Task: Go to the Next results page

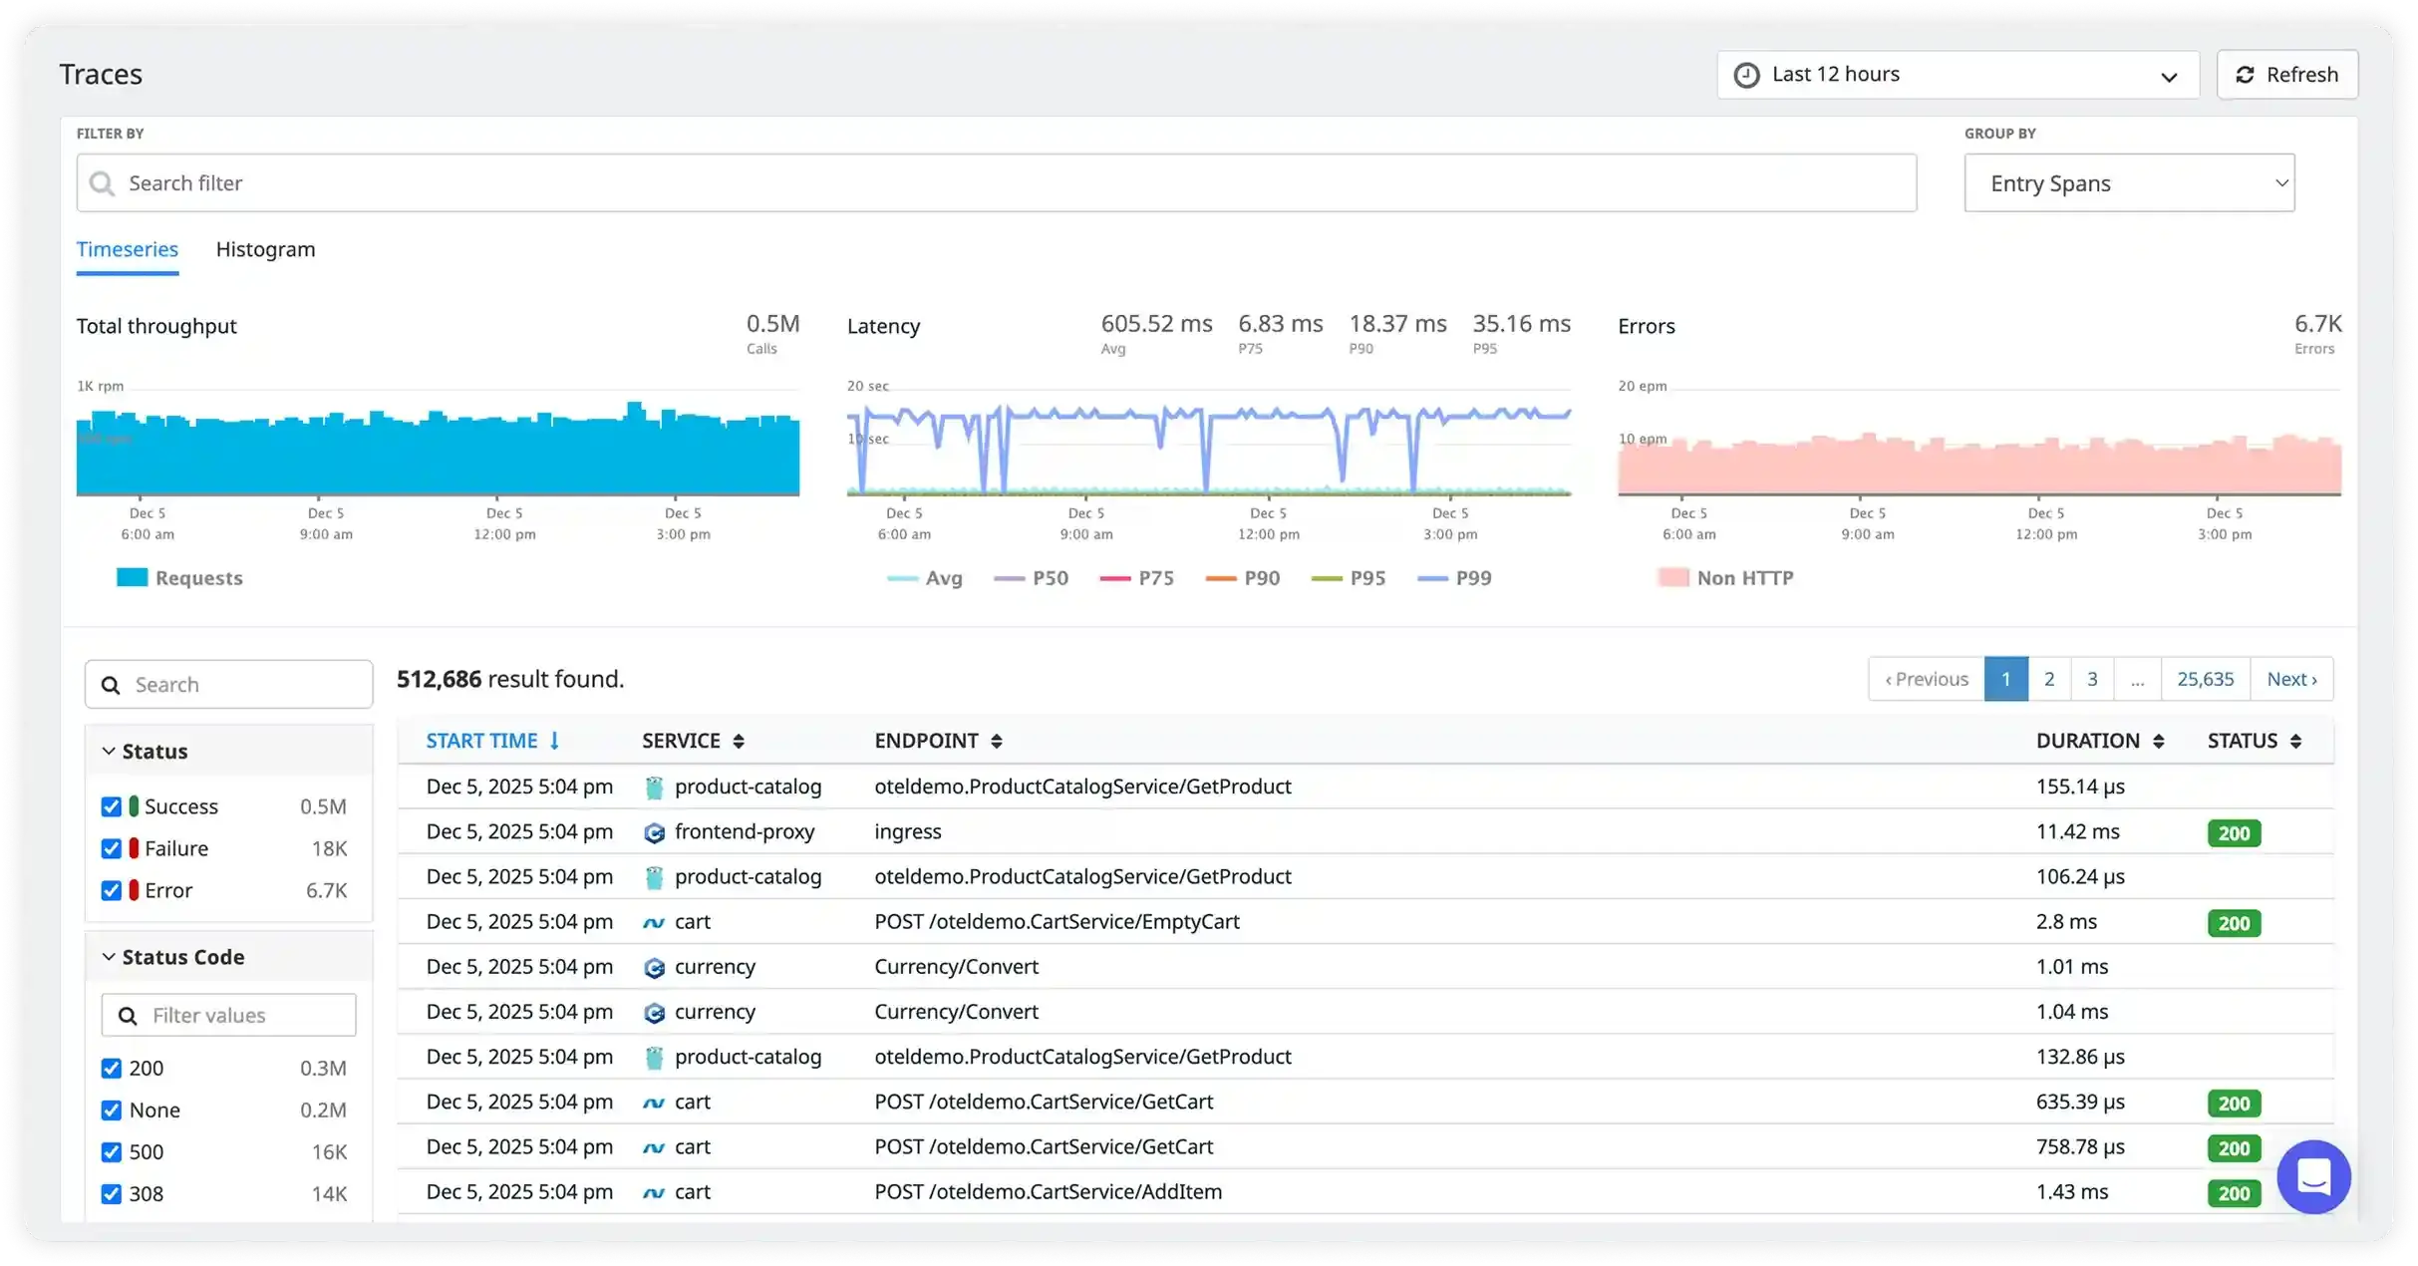Action: [x=2290, y=679]
